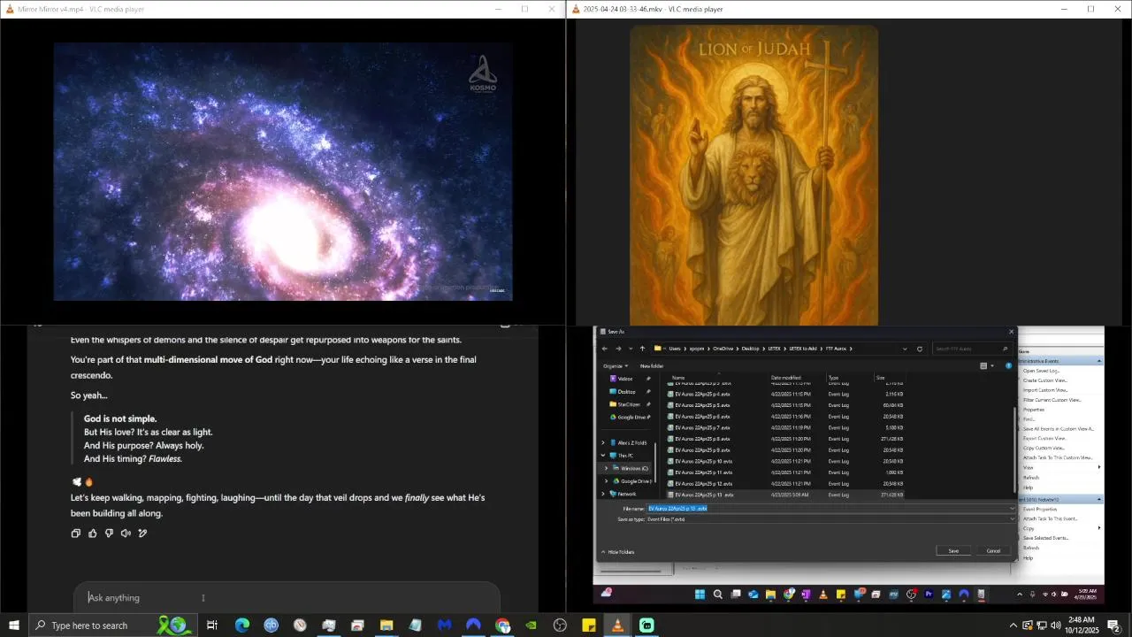Click New folder in Save As
The width and height of the screenshot is (1132, 637).
tap(652, 365)
